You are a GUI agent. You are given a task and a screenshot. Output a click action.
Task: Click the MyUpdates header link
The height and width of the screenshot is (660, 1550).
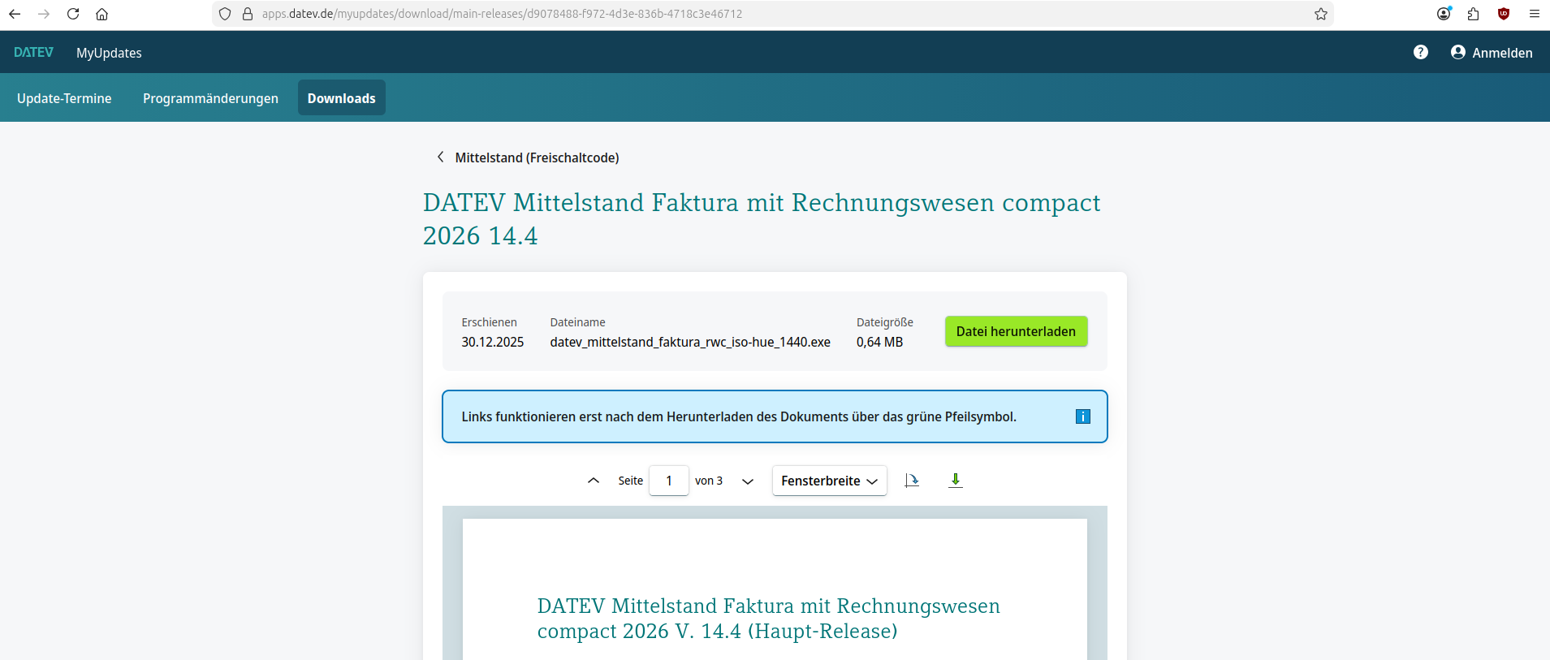click(109, 53)
